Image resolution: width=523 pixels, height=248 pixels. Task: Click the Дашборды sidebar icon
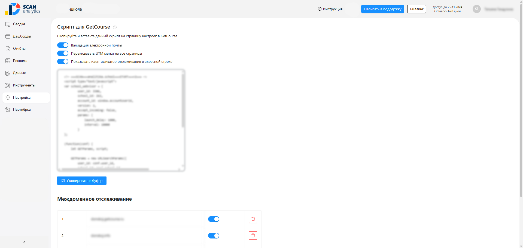pyautogui.click(x=8, y=36)
